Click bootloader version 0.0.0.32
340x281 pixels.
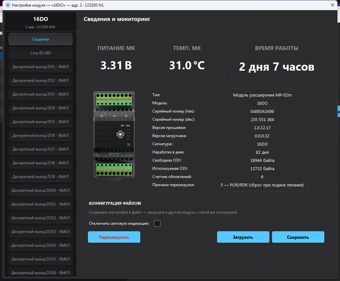(262, 136)
